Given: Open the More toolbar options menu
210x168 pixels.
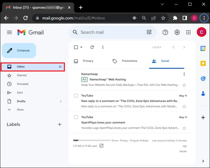Looking at the screenshot, I should (103, 47).
